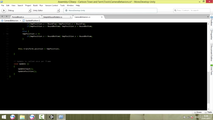Open the UpdatePosition() member breadcrumb
213x120 pixels.
point(31,21)
